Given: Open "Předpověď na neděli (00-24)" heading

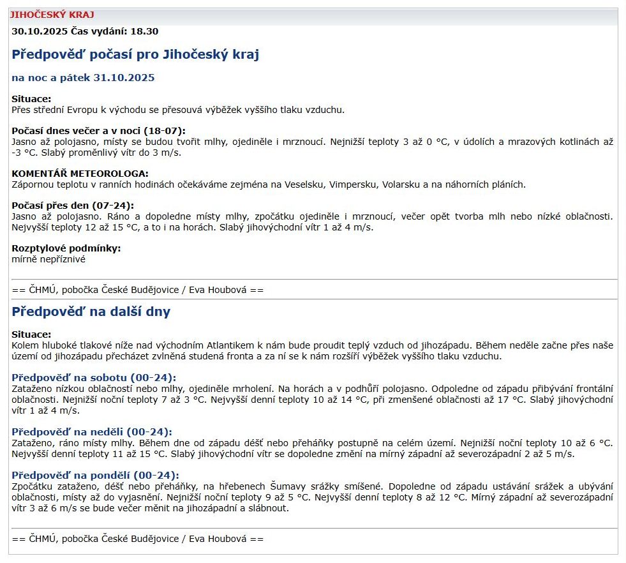Looking at the screenshot, I should point(92,432).
